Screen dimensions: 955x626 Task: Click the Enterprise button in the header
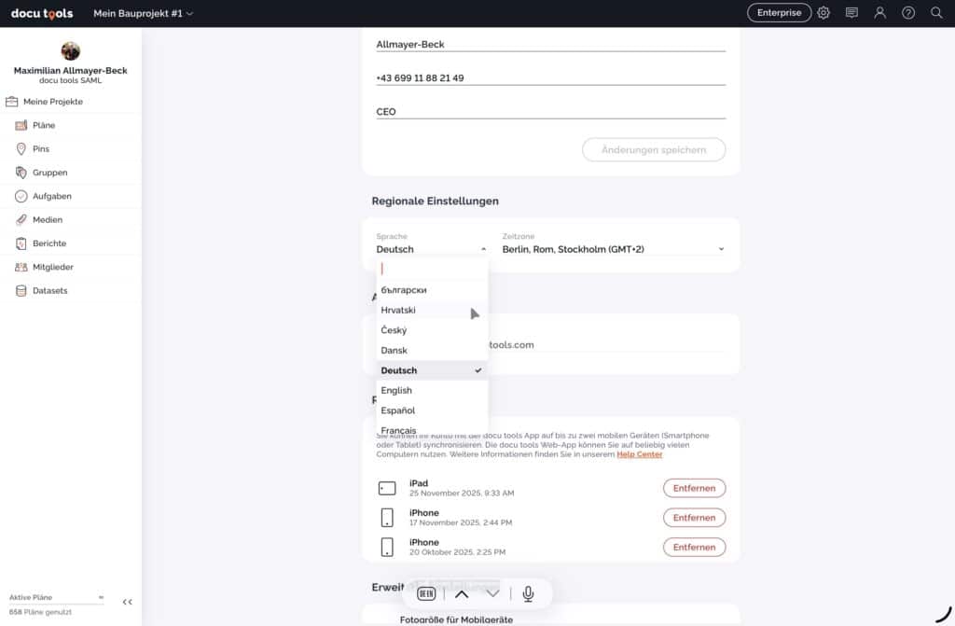tap(779, 13)
